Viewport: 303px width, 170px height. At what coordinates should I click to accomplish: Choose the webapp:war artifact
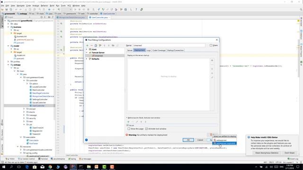(x=224, y=140)
